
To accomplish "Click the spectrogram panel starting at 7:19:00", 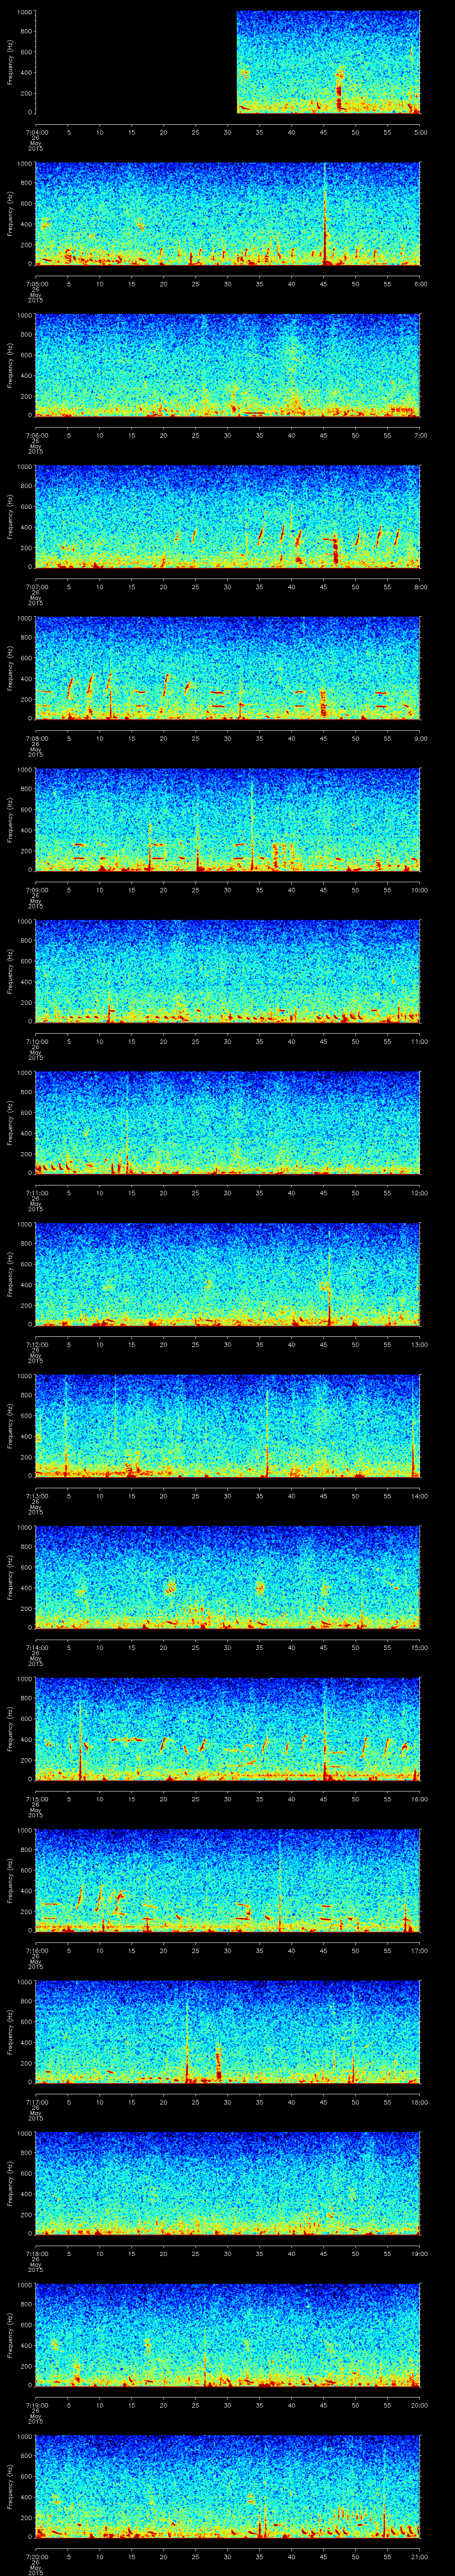I will pos(228,2335).
